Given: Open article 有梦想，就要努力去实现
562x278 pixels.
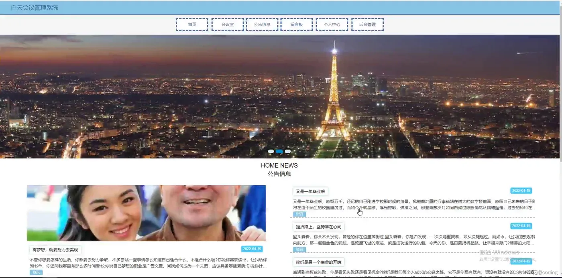Looking at the screenshot, I should pyautogui.click(x=55, y=250).
